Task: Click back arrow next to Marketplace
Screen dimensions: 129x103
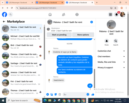Action: [x=4, y=21]
